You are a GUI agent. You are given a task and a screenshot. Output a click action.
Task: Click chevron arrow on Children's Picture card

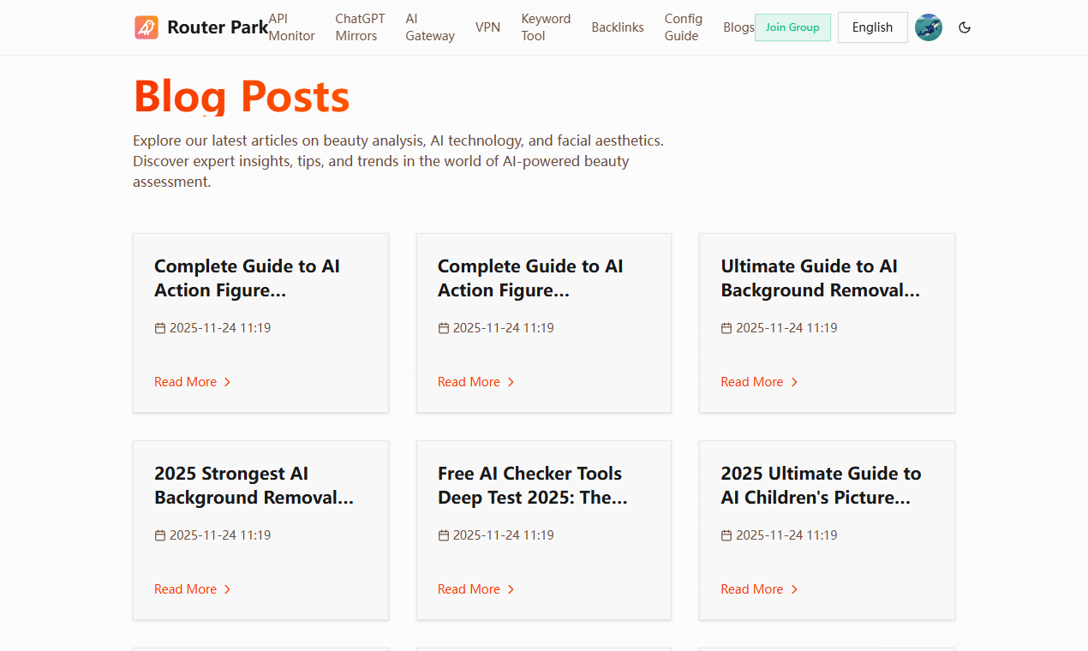point(794,589)
